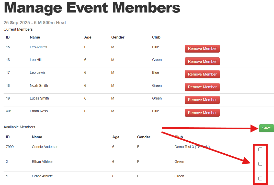The image size is (274, 185).
Task: Remove Ethan Ross using his Remove Member button
Action: tap(202, 113)
